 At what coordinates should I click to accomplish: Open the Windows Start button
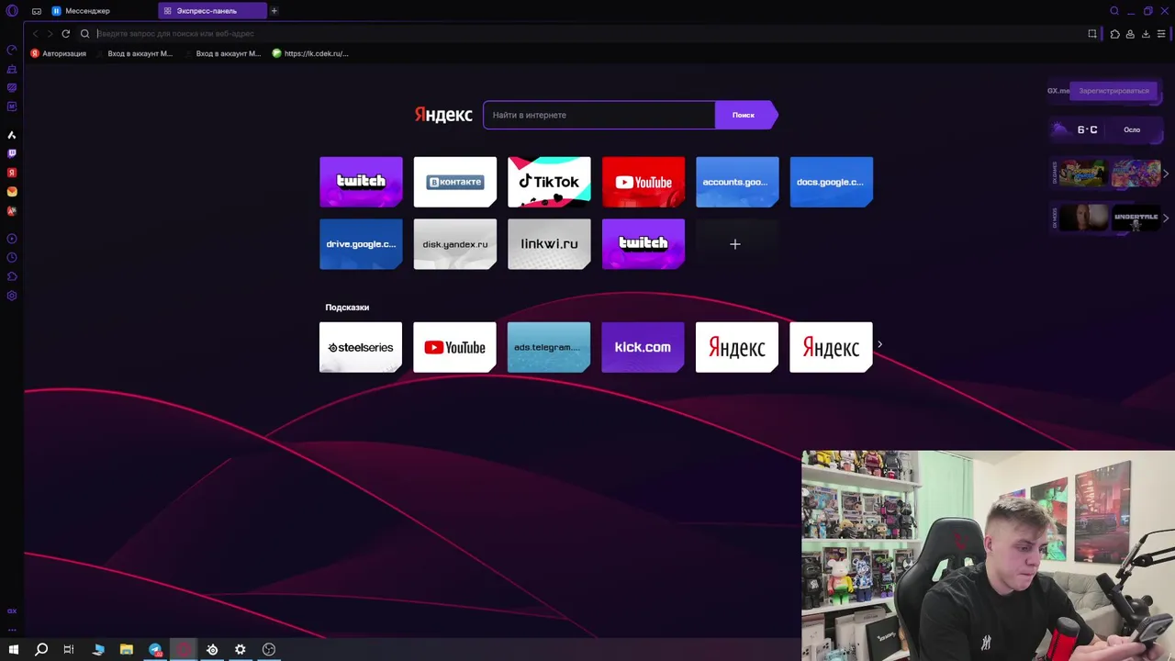coord(13,649)
